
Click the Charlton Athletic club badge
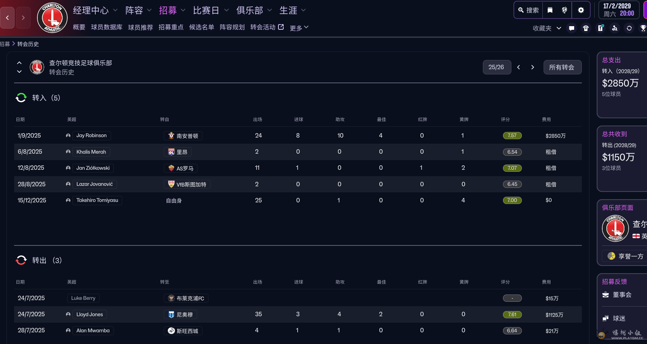click(x=52, y=18)
